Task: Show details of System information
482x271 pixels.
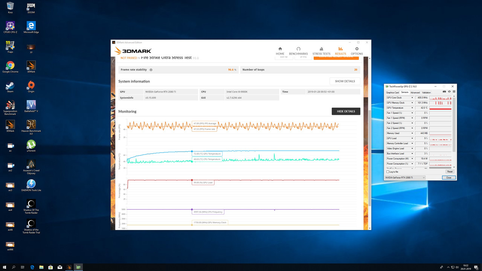Action: tap(345, 81)
